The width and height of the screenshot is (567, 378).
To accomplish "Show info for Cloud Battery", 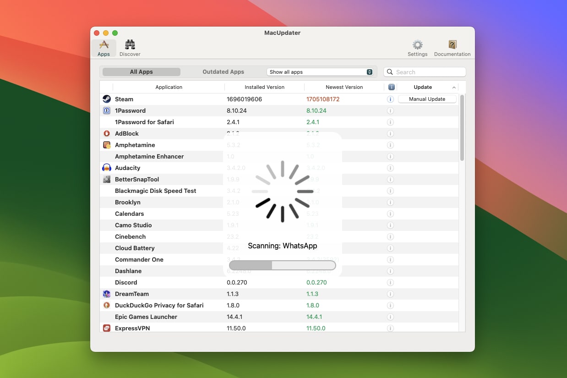I will pyautogui.click(x=391, y=248).
